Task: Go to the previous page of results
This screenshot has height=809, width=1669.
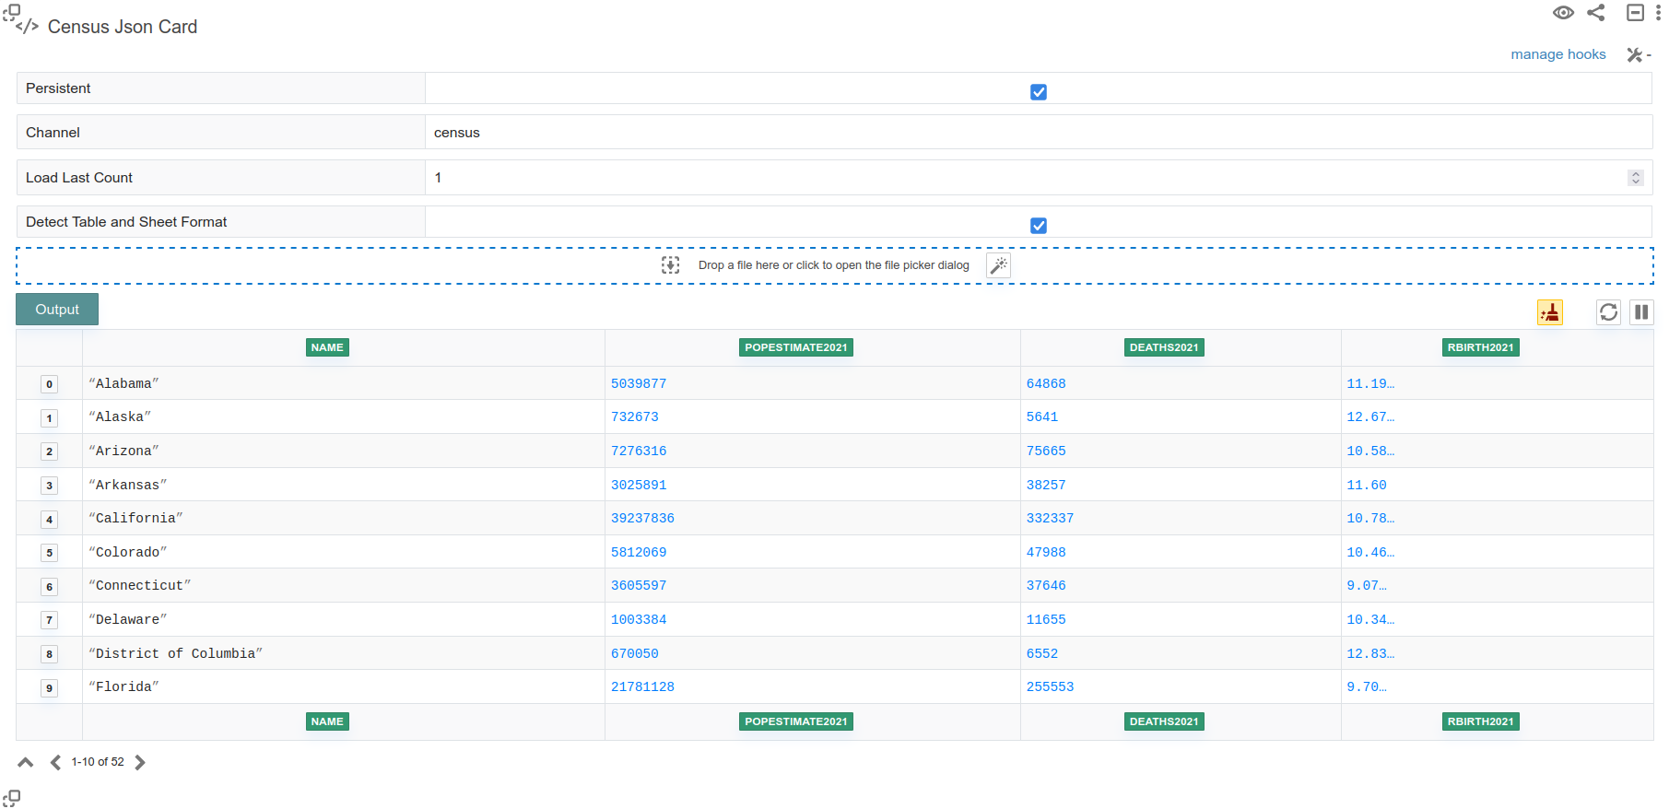Action: 55,762
